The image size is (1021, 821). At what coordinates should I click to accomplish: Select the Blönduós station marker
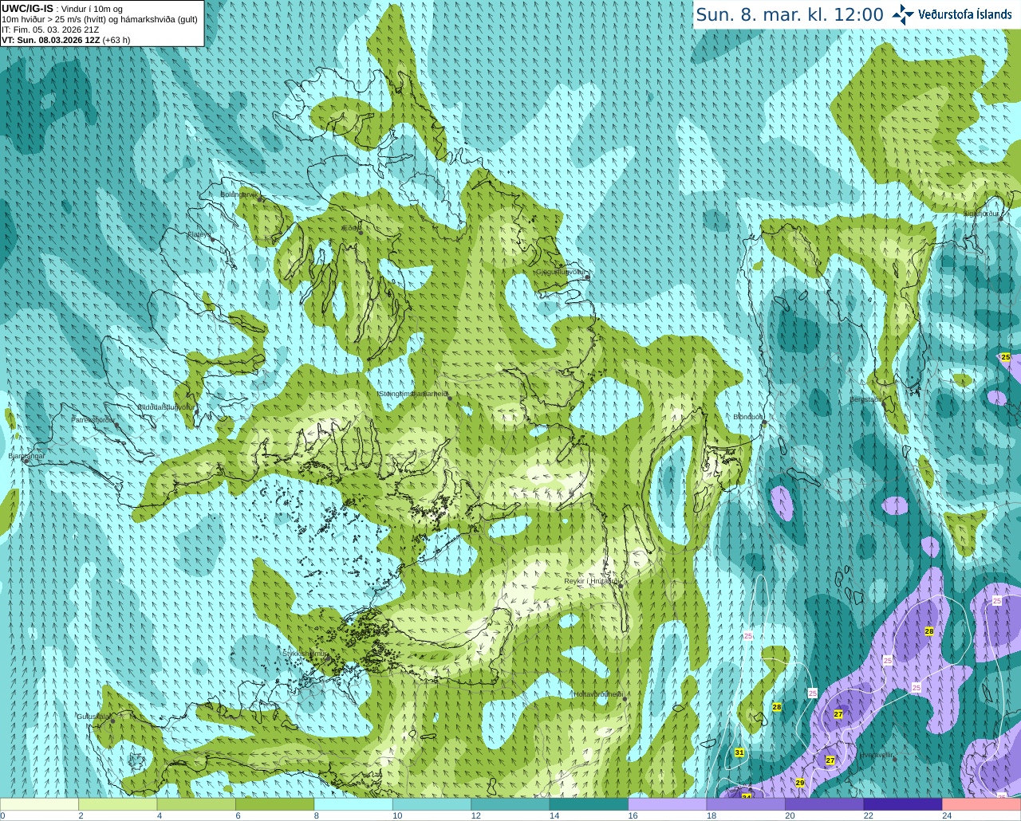[x=764, y=422]
